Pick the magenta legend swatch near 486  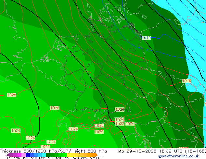[x=19, y=155]
